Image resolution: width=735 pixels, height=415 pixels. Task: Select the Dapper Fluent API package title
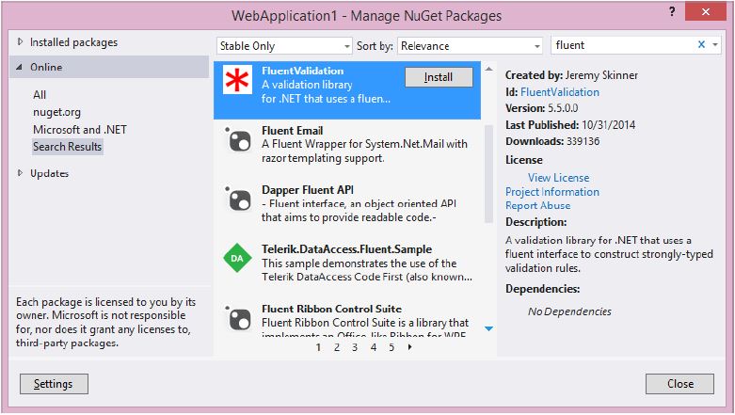(x=308, y=190)
